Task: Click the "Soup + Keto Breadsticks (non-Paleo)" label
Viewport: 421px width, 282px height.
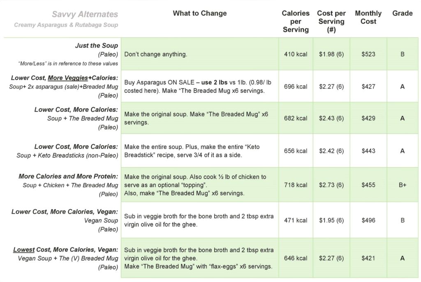Action: pos(67,155)
